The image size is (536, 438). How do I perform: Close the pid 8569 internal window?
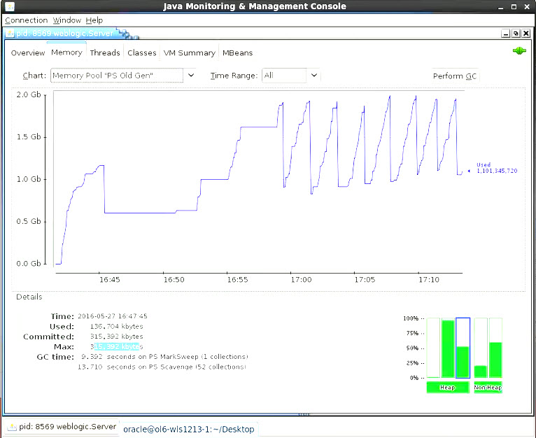(526, 34)
